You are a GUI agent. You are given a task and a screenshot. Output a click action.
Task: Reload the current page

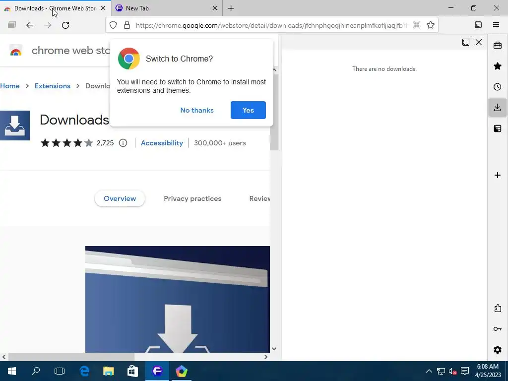(x=65, y=25)
